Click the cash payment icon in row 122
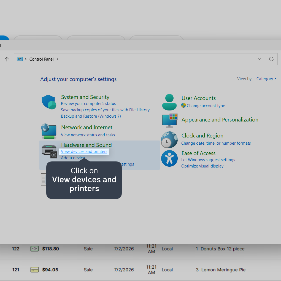This screenshot has width=281, height=281. point(35,249)
